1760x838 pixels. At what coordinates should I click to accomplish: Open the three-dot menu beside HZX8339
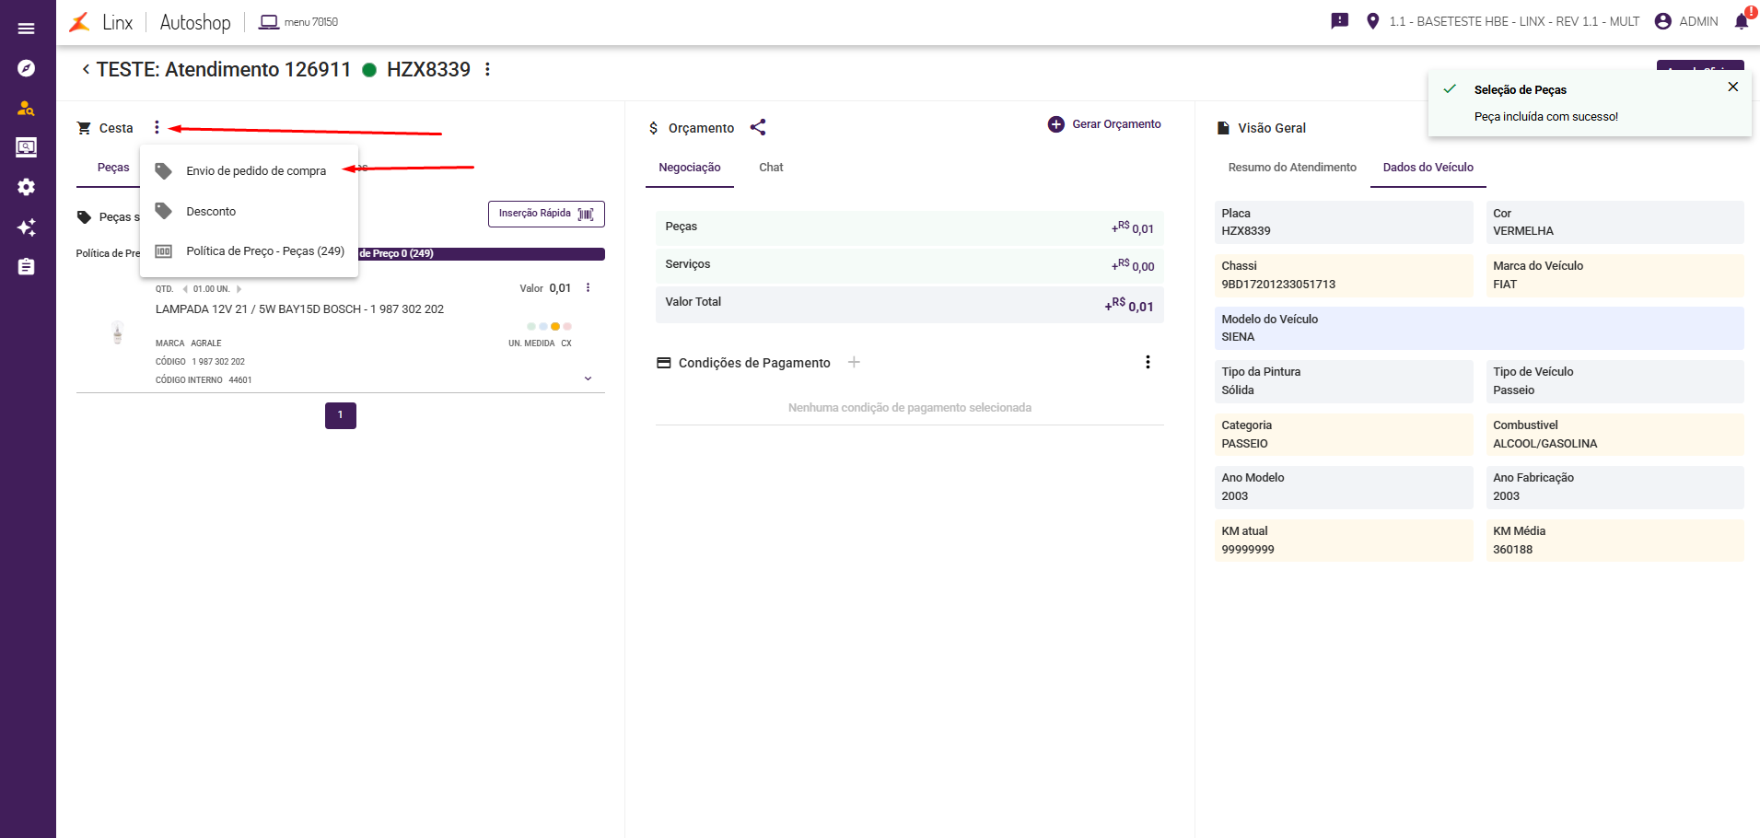click(x=487, y=70)
